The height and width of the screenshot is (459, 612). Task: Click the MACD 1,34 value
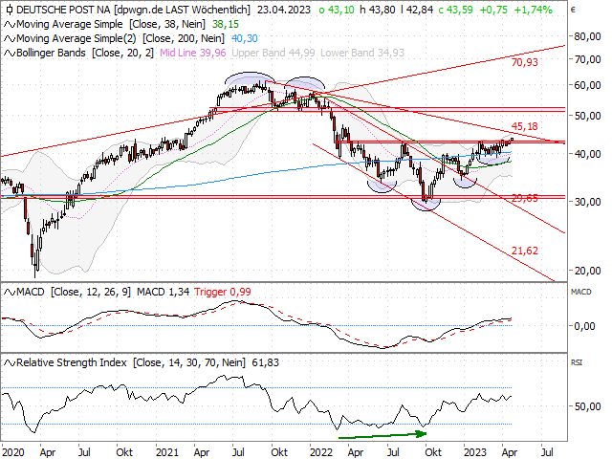163,292
